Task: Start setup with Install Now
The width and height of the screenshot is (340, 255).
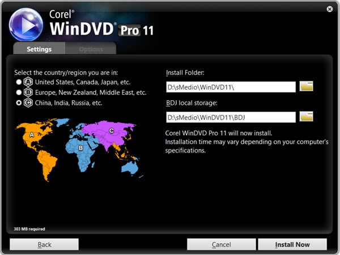Action: 292,244
